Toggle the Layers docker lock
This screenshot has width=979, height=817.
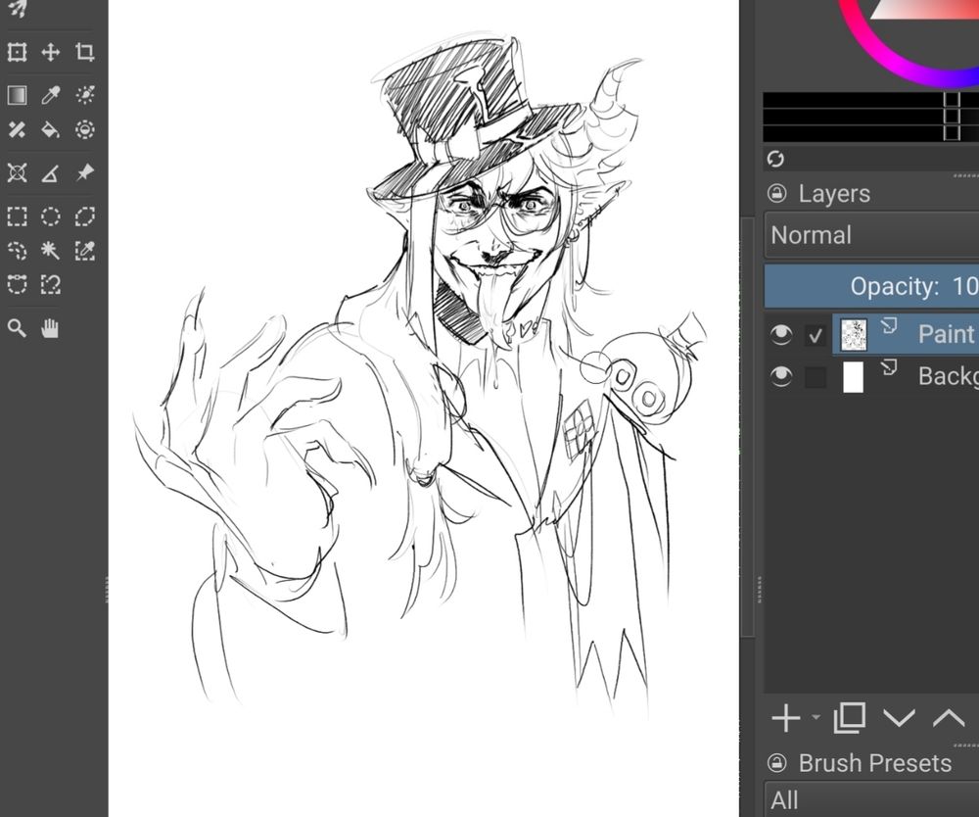click(777, 193)
